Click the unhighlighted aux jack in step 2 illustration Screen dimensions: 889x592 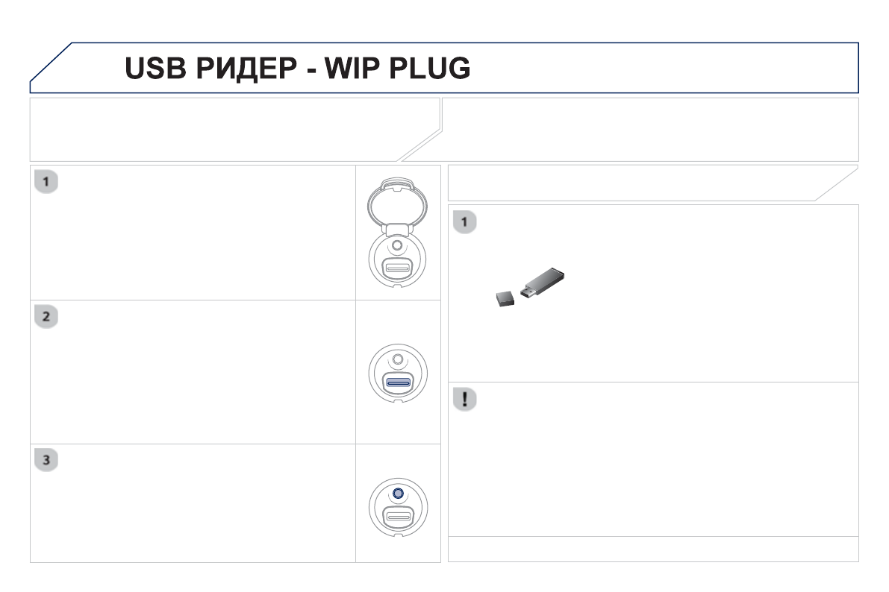coord(398,360)
